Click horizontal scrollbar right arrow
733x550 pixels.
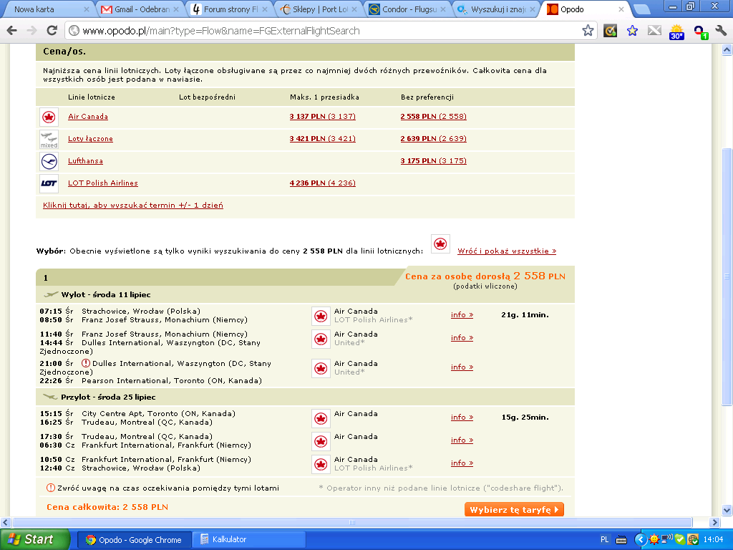click(x=714, y=522)
